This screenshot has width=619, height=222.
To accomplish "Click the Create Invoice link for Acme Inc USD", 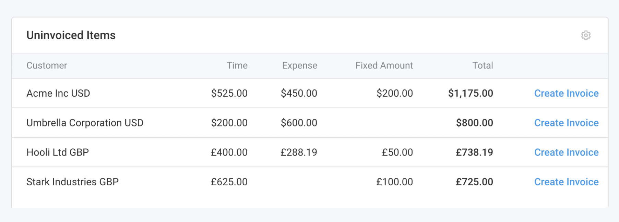I will pos(566,93).
